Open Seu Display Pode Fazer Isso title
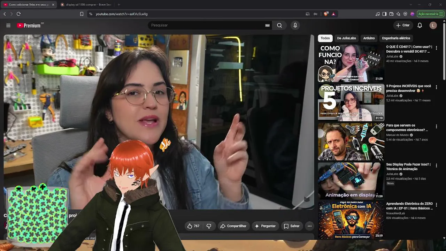The height and width of the screenshot is (251, 446). [x=408, y=167]
